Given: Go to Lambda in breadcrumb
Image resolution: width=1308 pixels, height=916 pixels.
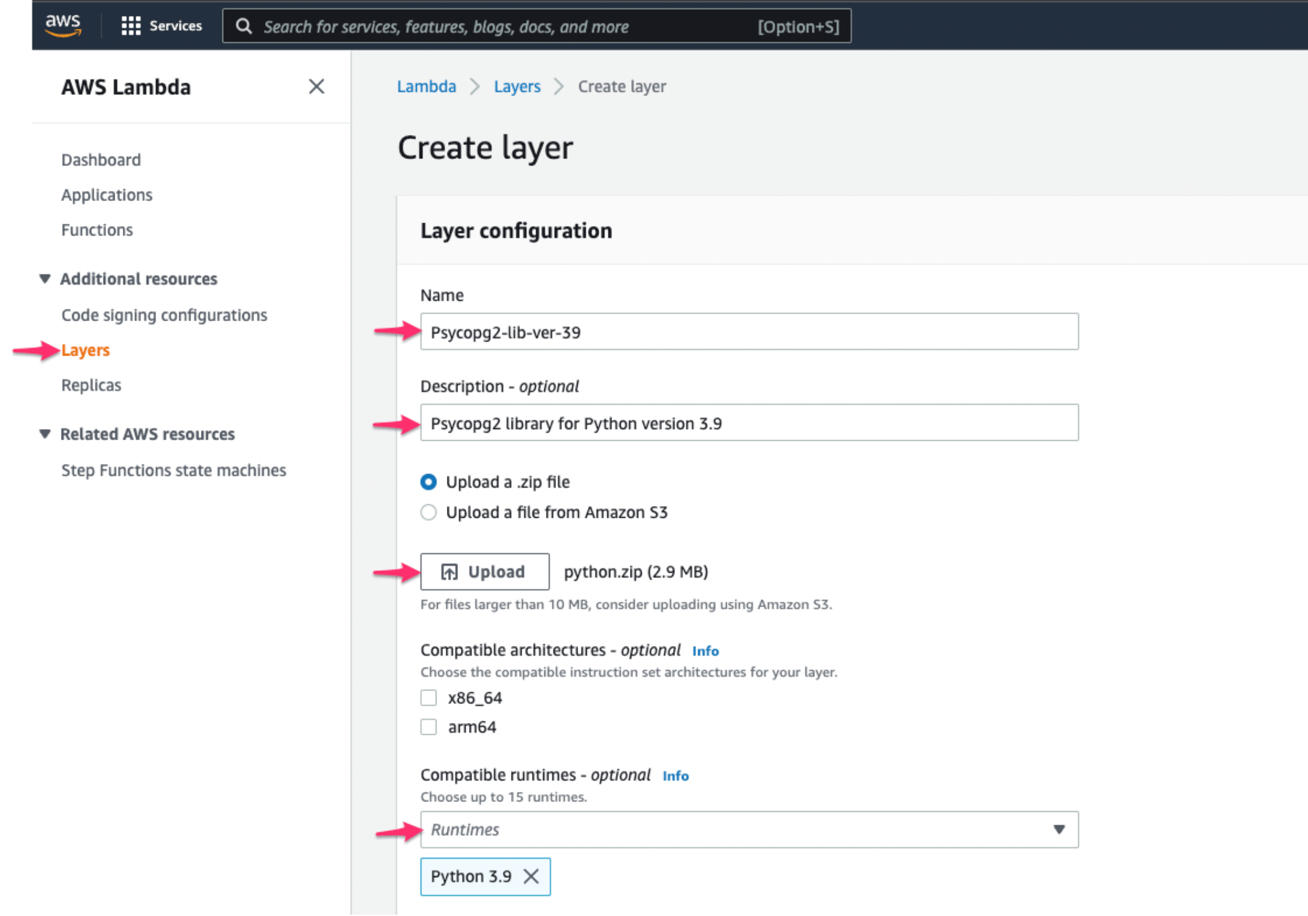Looking at the screenshot, I should coord(427,86).
